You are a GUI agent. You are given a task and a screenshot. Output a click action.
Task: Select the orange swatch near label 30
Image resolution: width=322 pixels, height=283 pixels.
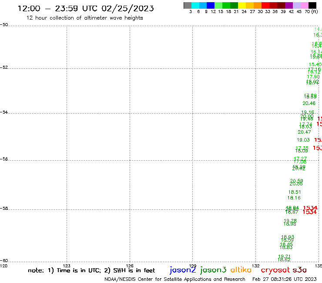(258, 5)
